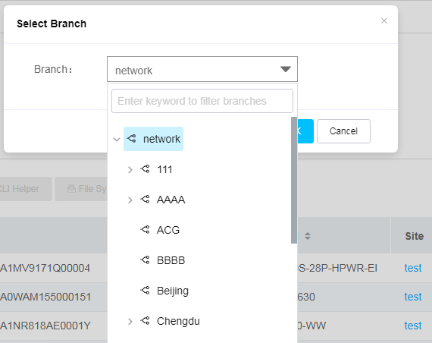Click the branch icon beside Chengdu

145,321
